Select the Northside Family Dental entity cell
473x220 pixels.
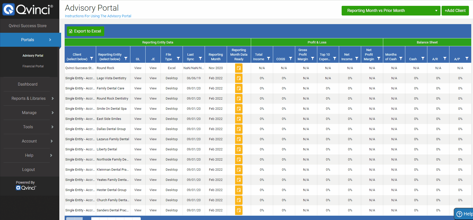pyautogui.click(x=113, y=160)
